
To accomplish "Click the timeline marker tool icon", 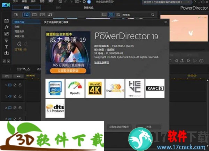I will pos(27,69).
